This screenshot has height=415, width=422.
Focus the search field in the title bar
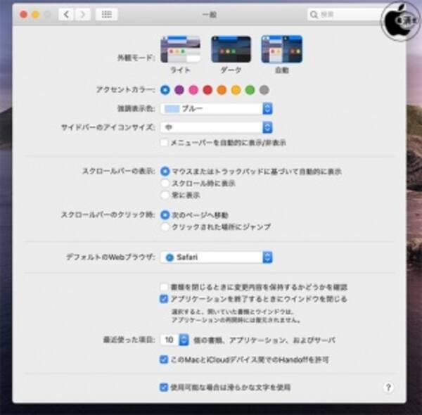pos(346,14)
